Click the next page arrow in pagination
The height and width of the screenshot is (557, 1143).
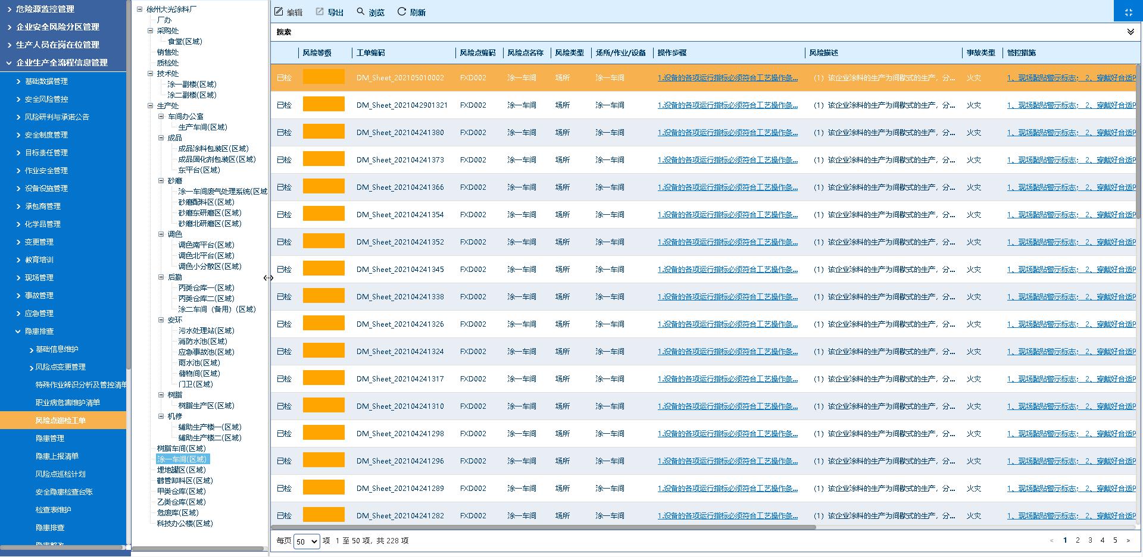1128,540
